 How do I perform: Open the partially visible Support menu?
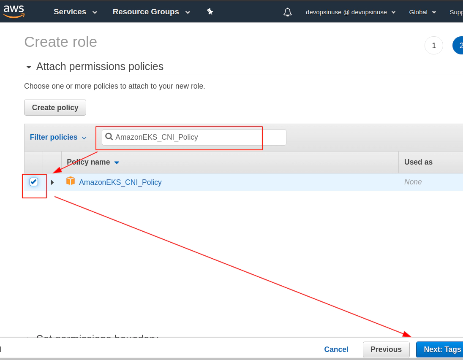(x=456, y=12)
